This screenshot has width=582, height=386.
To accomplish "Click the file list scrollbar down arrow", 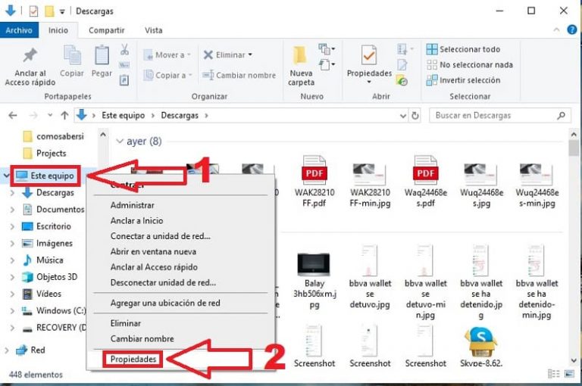I will click(574, 360).
